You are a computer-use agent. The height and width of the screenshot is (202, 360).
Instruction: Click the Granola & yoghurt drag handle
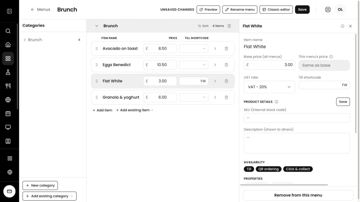(97, 97)
